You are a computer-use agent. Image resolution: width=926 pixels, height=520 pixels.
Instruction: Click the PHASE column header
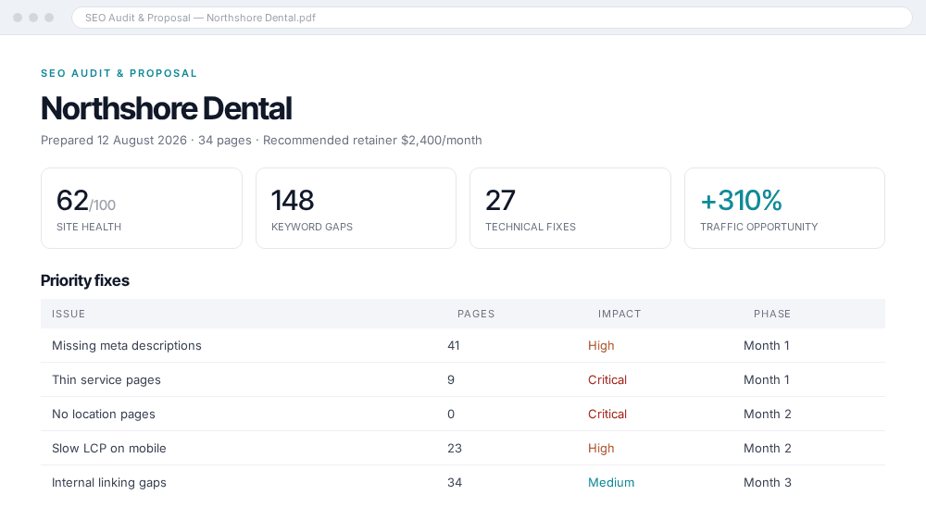772,314
